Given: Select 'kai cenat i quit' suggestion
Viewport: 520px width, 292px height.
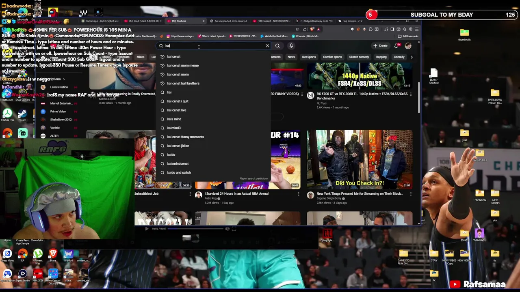Looking at the screenshot, I should pos(214,101).
